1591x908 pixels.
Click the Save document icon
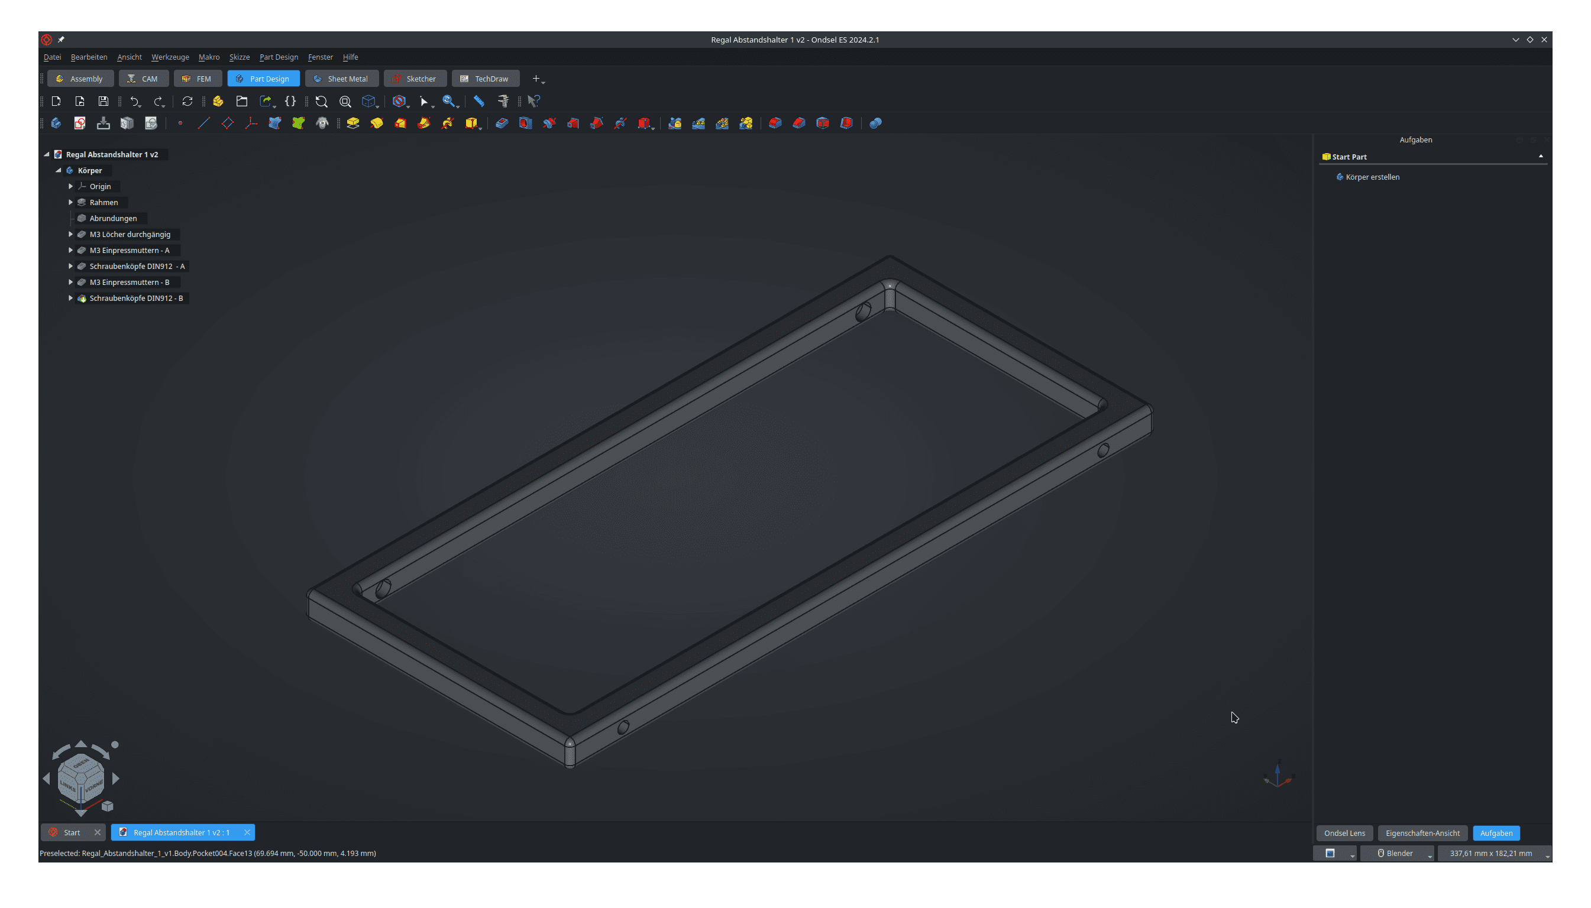click(104, 101)
